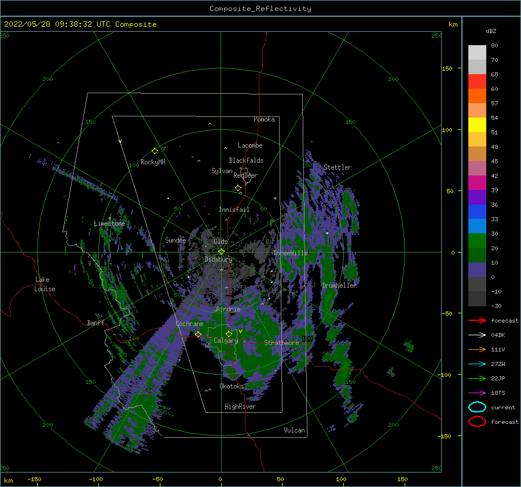Pick the cyan 27ZW arrow legend icon
The height and width of the screenshot is (487, 521).
click(477, 364)
